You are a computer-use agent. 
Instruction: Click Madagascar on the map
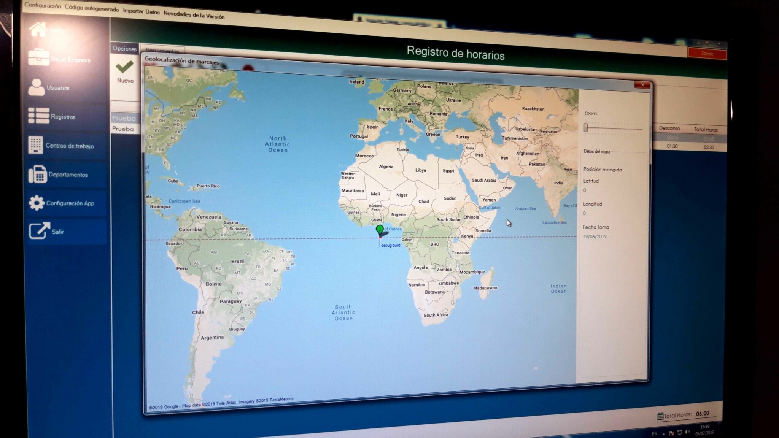485,288
